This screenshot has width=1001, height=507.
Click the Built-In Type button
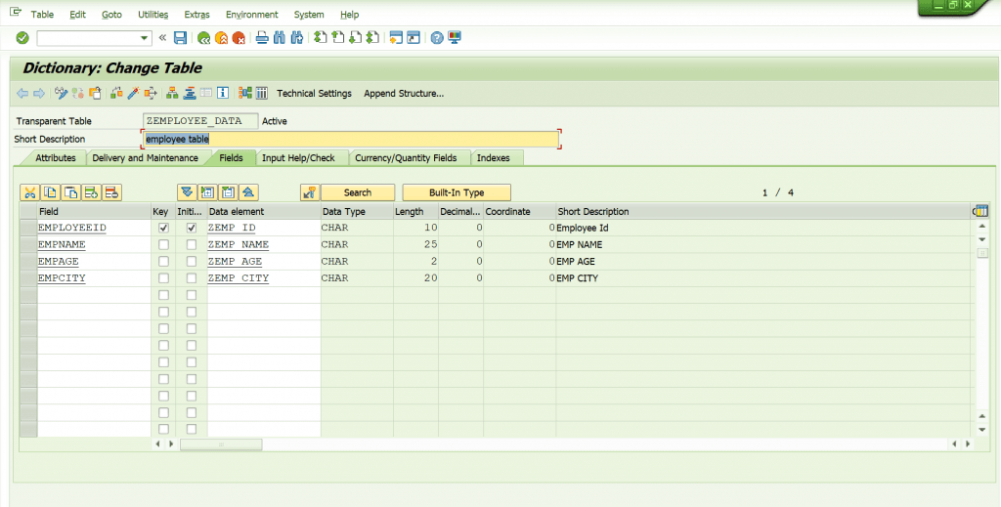457,192
